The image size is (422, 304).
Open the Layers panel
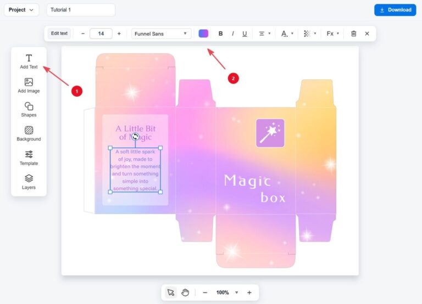(x=29, y=182)
